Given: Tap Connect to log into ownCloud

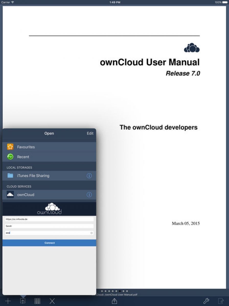Looking at the screenshot, I should pos(49,242).
